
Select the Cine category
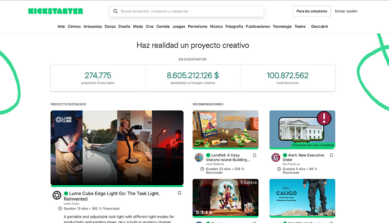tap(150, 26)
